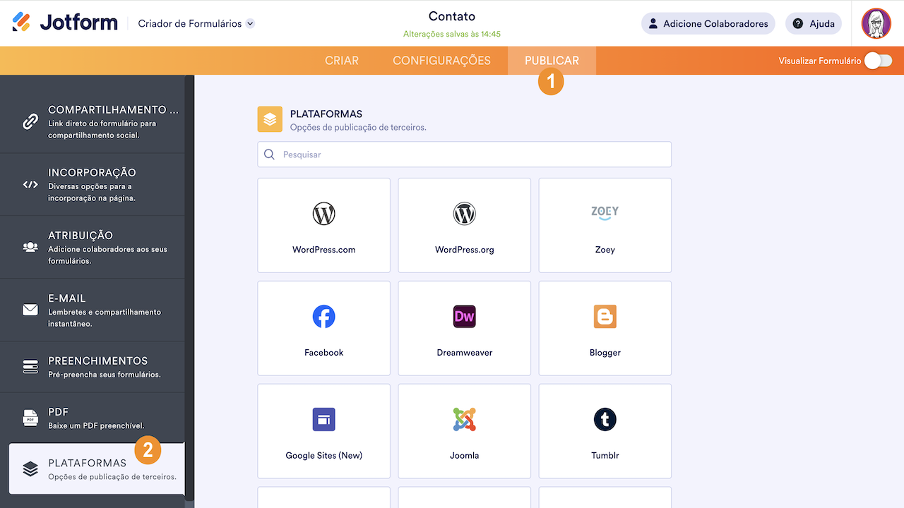
Task: Select the Plataformas sidebar section
Action: 96,468
